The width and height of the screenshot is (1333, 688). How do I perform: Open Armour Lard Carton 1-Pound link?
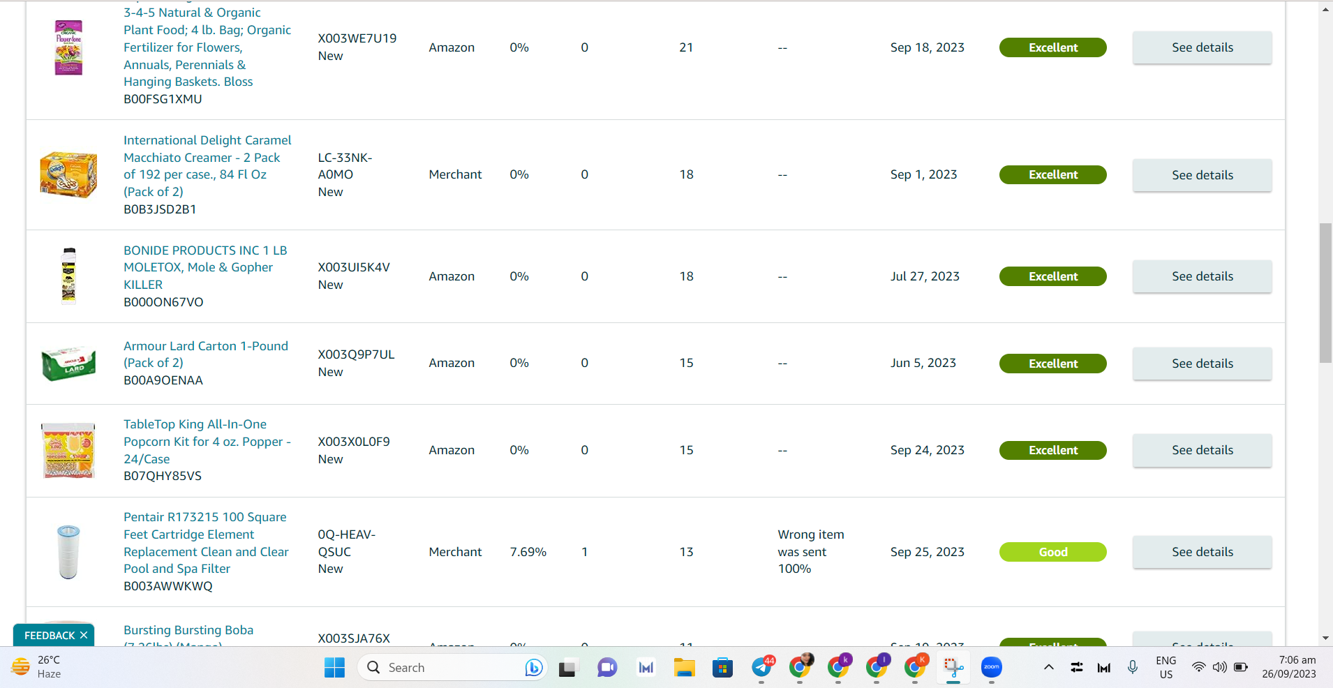tap(206, 354)
